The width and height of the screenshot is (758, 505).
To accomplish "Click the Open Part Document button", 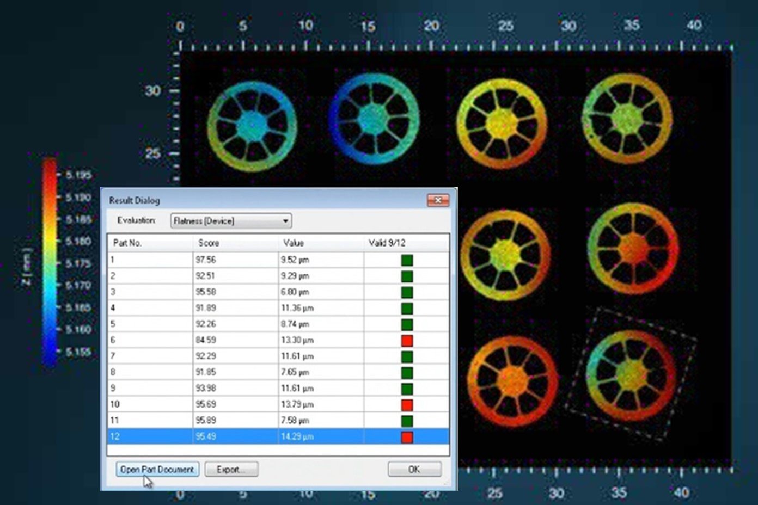I will click(x=157, y=469).
